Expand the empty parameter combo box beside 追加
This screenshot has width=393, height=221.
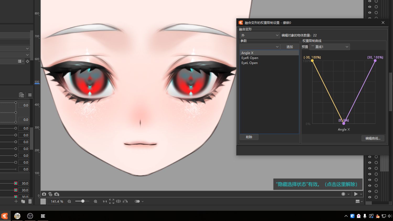(260, 47)
